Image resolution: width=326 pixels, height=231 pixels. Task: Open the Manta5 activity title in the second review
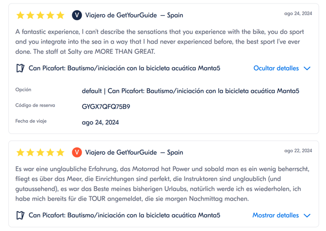(x=124, y=215)
